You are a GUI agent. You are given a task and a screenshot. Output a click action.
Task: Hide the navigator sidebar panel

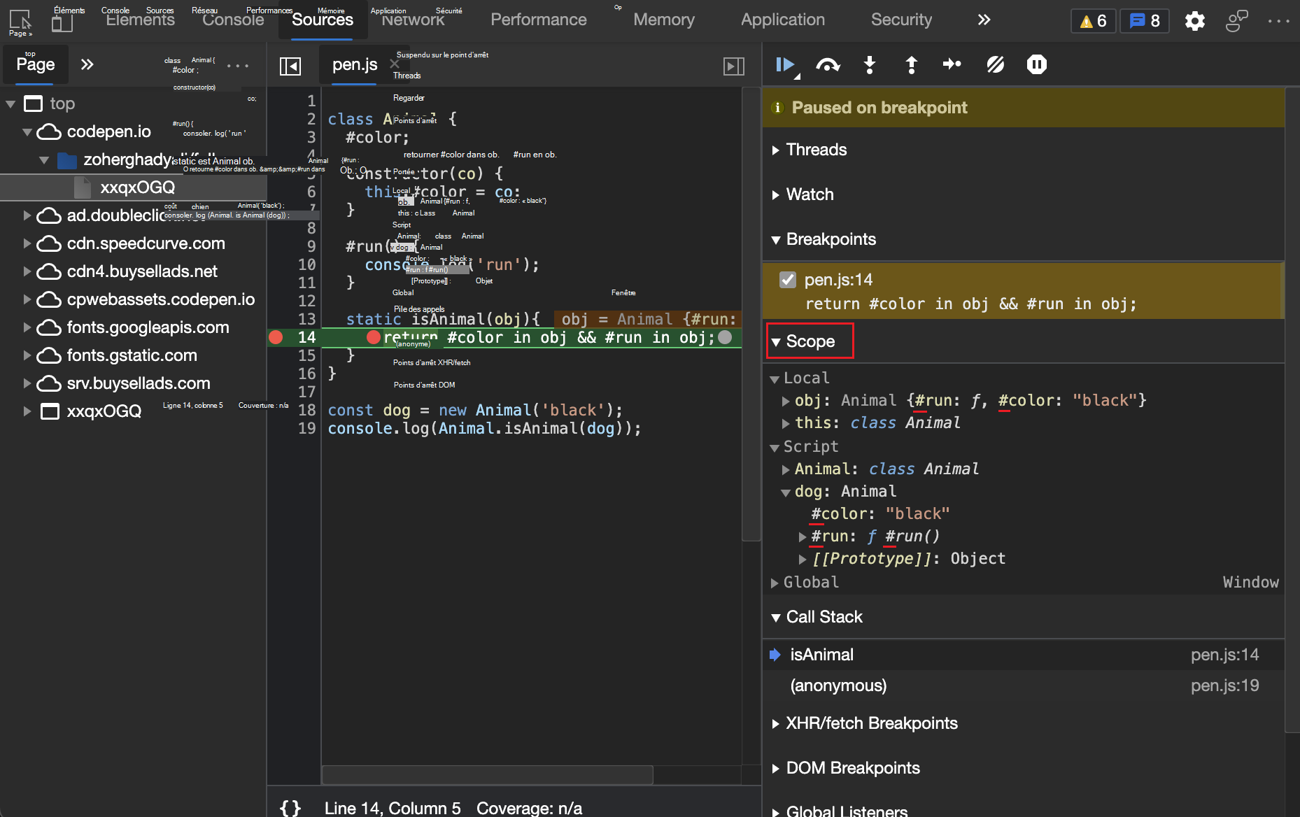(x=292, y=65)
